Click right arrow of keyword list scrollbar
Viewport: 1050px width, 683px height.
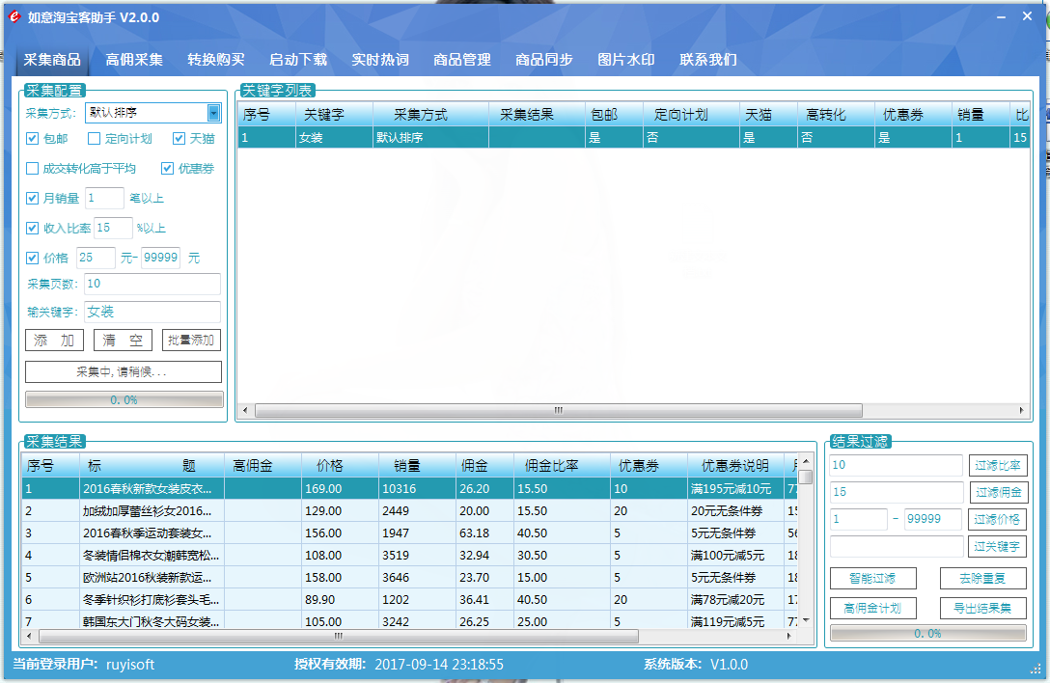pos(1026,410)
